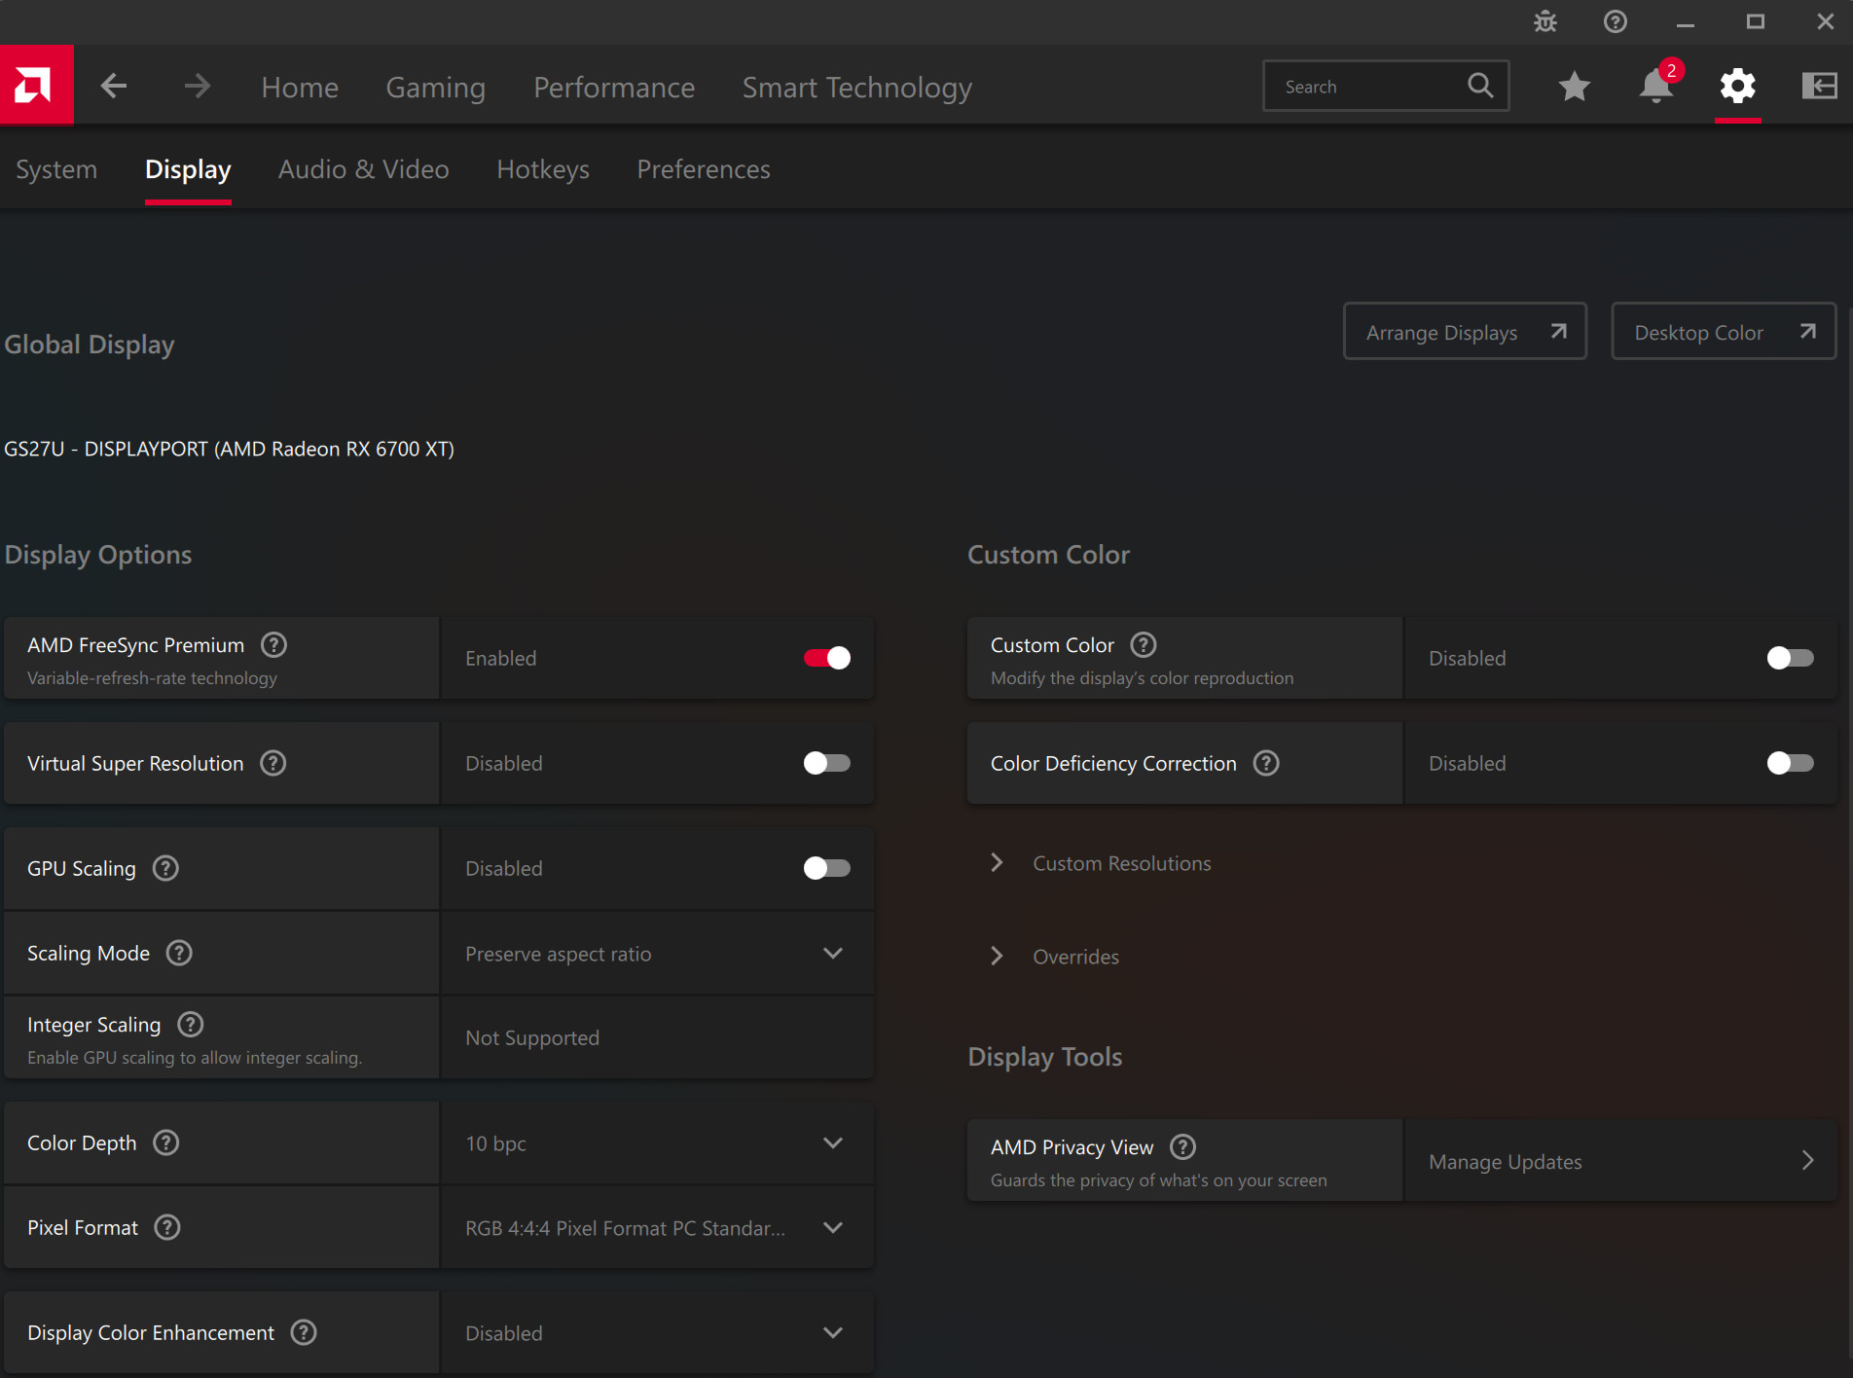The height and width of the screenshot is (1378, 1853).
Task: Open favorites via the star icon
Action: [1574, 87]
